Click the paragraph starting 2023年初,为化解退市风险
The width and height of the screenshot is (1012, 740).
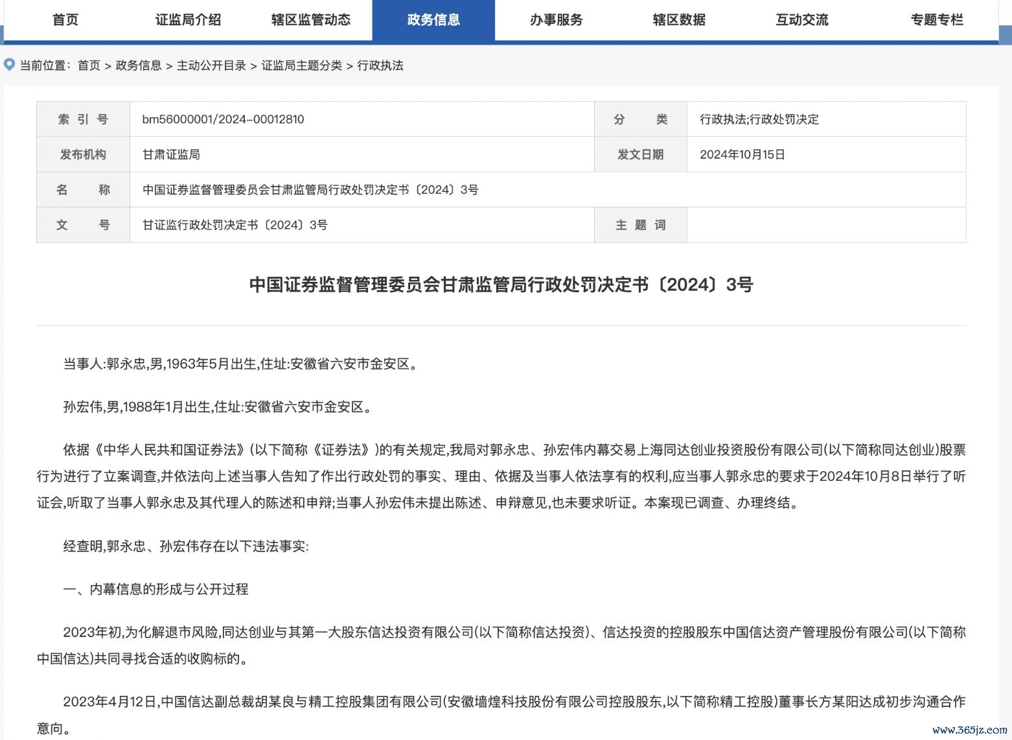(501, 645)
